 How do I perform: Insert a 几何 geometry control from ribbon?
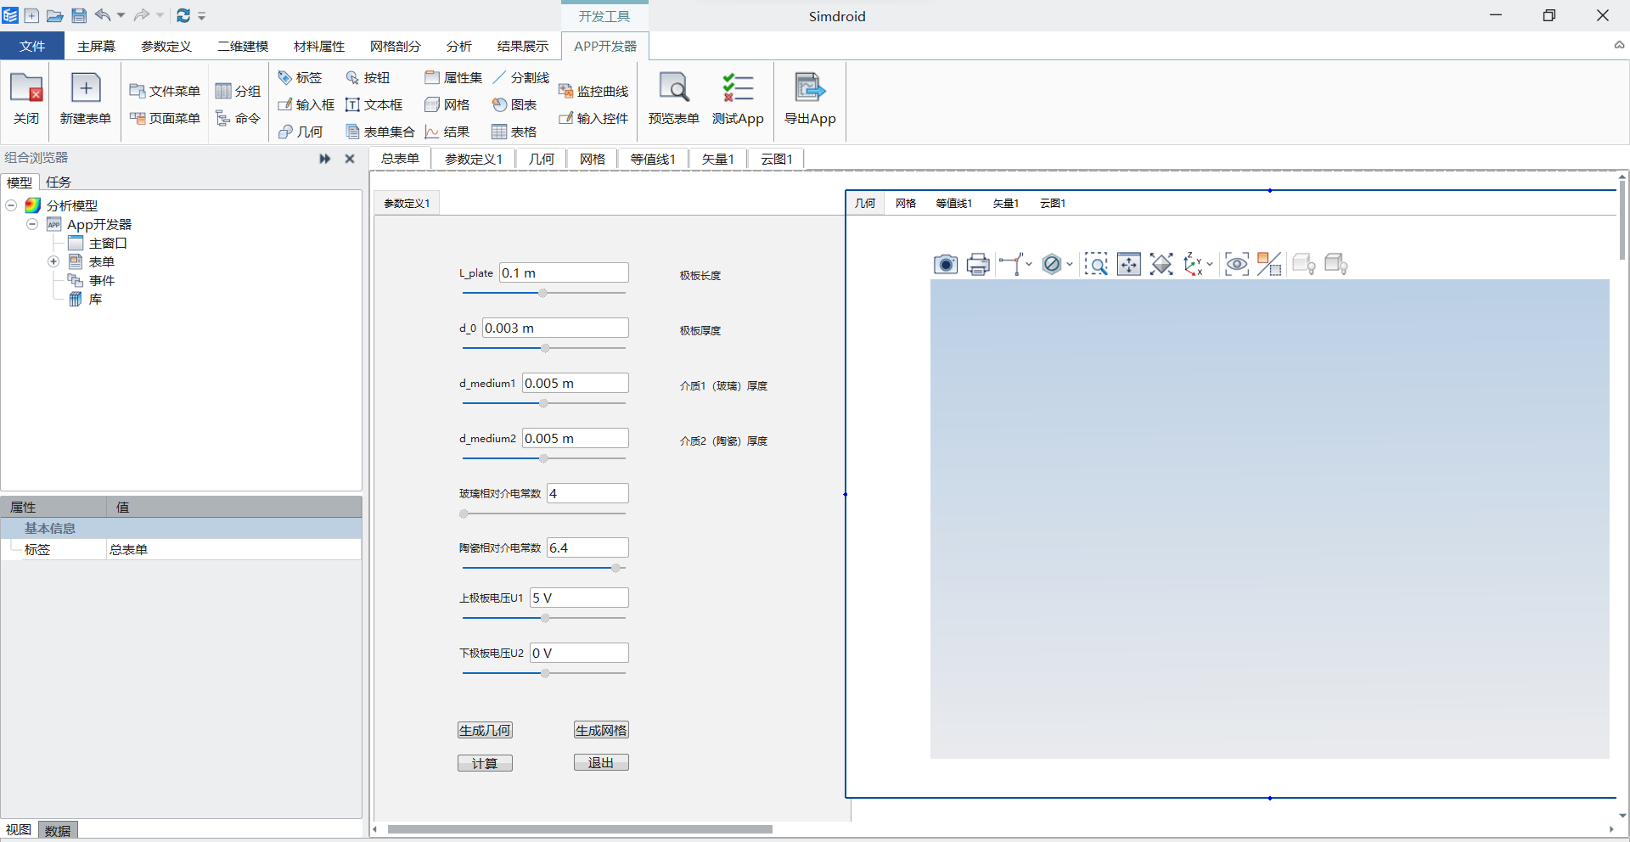[301, 132]
